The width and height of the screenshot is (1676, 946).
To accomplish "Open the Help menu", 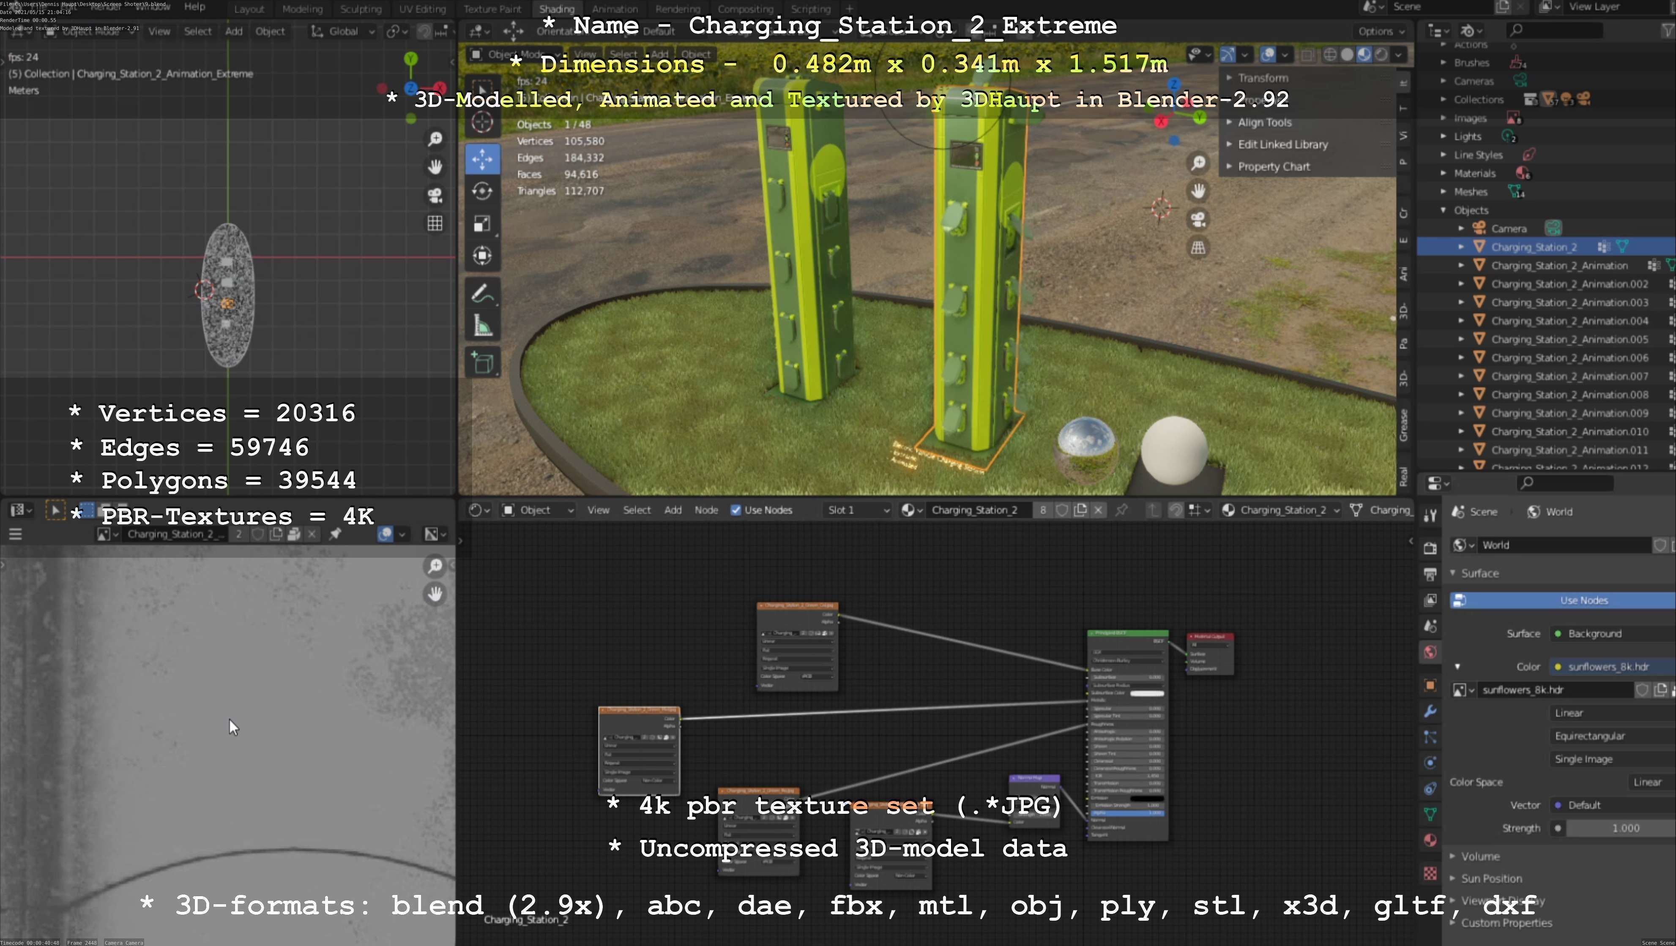I will [194, 6].
